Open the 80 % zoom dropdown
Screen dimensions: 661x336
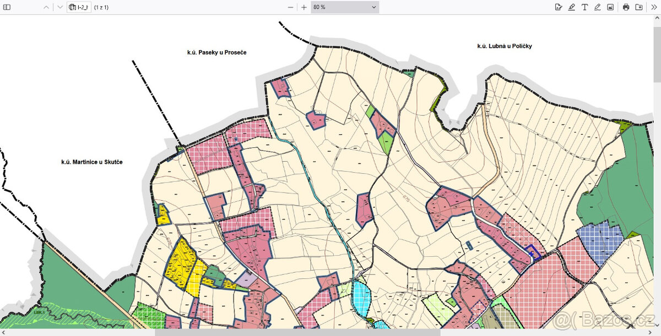click(x=345, y=7)
